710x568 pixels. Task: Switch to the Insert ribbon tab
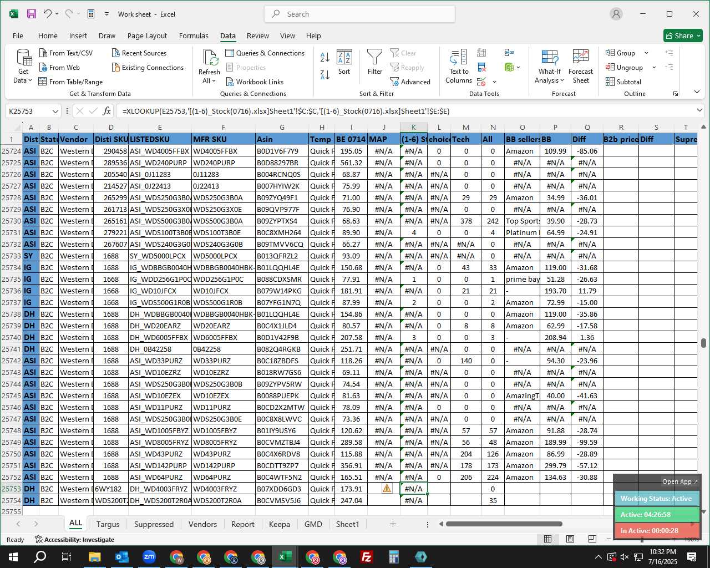pyautogui.click(x=78, y=35)
